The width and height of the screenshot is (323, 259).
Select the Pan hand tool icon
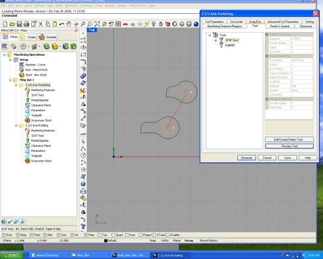coord(69,24)
